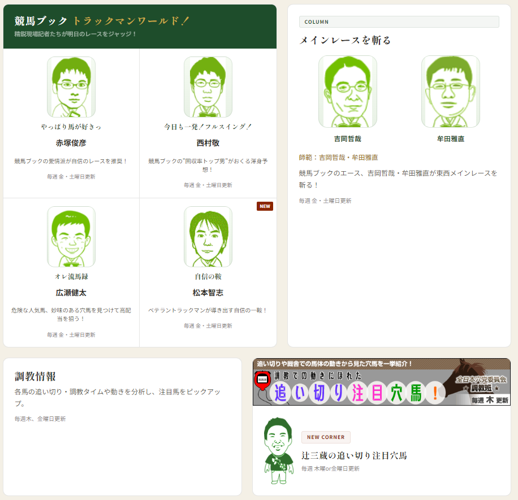Open 西村敬 caricature portrait
This screenshot has height=500, width=518.
coord(208,87)
